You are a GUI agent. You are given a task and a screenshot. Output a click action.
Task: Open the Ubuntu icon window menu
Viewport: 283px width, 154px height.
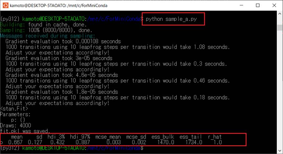[5, 5]
